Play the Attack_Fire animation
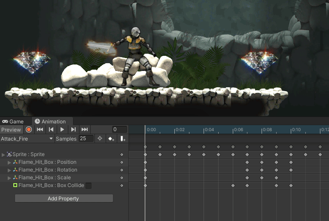 pyautogui.click(x=62, y=129)
